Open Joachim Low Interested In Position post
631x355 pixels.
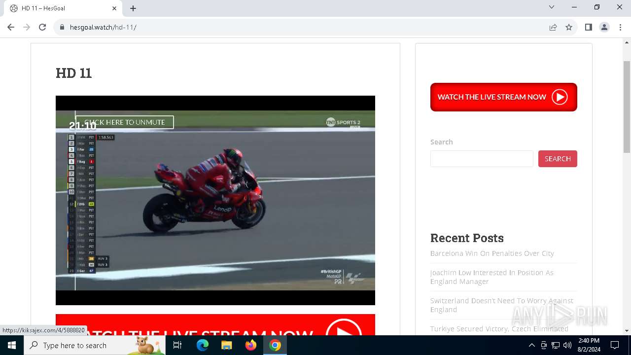[x=492, y=277]
